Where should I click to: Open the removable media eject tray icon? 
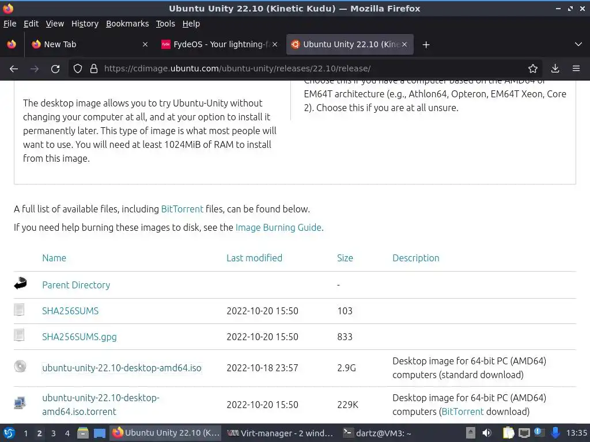click(x=470, y=433)
